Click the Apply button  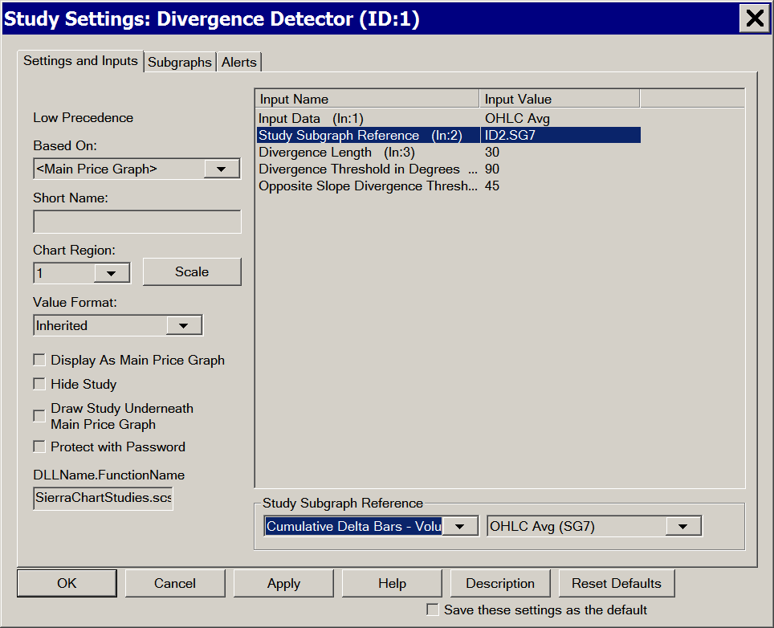[x=284, y=584]
